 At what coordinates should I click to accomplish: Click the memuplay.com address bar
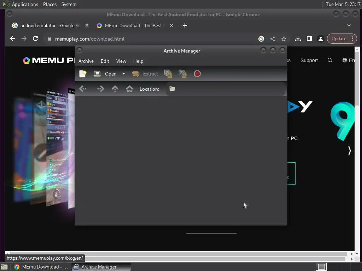pyautogui.click(x=152, y=39)
